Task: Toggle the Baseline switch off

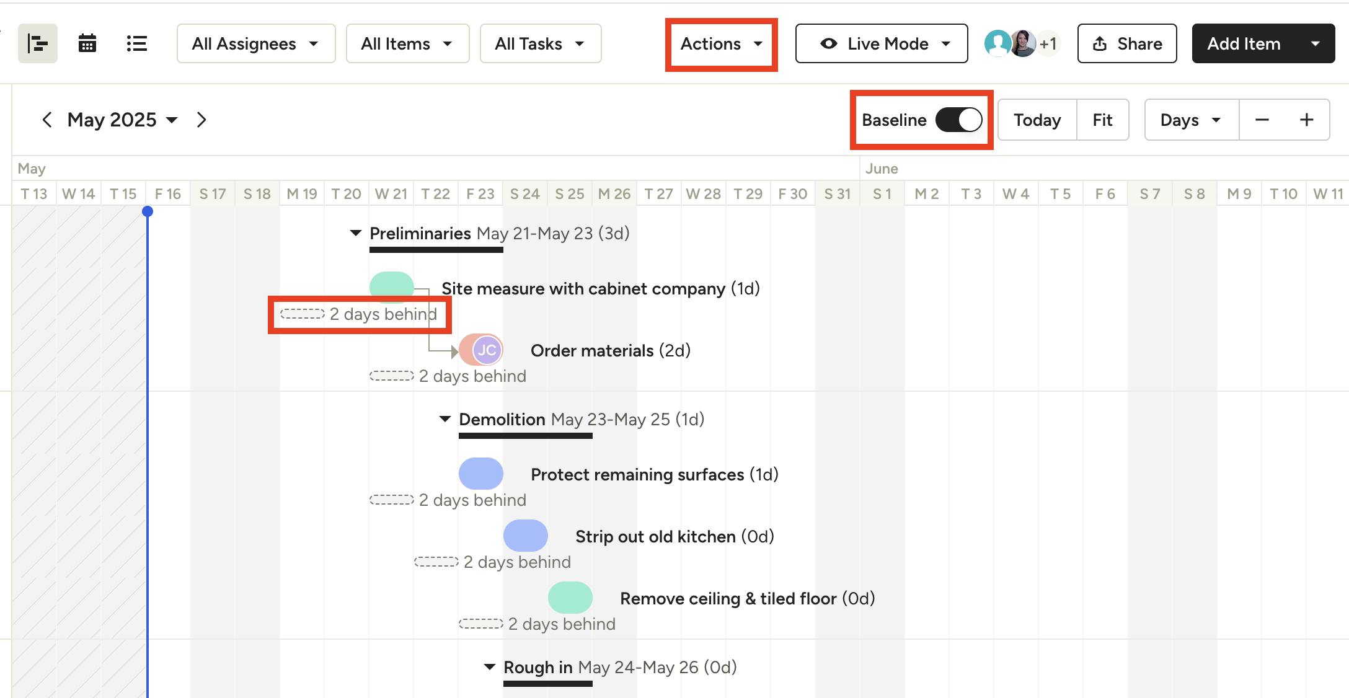Action: (958, 120)
